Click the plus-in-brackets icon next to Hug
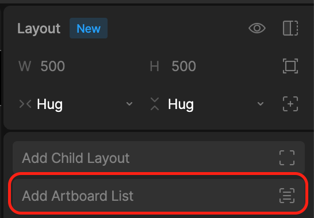Screen dimensions: 314x218 [x=290, y=104]
